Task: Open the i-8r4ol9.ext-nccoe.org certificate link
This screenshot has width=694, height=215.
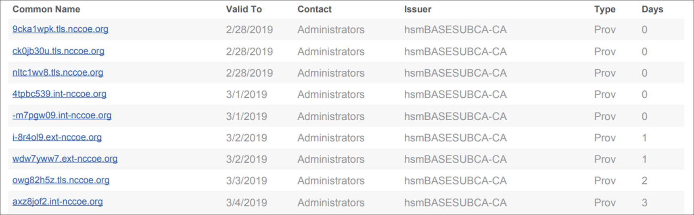Action: 57,137
